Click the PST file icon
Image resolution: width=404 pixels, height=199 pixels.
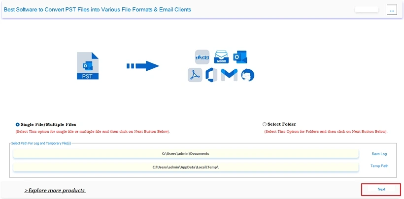coord(88,65)
